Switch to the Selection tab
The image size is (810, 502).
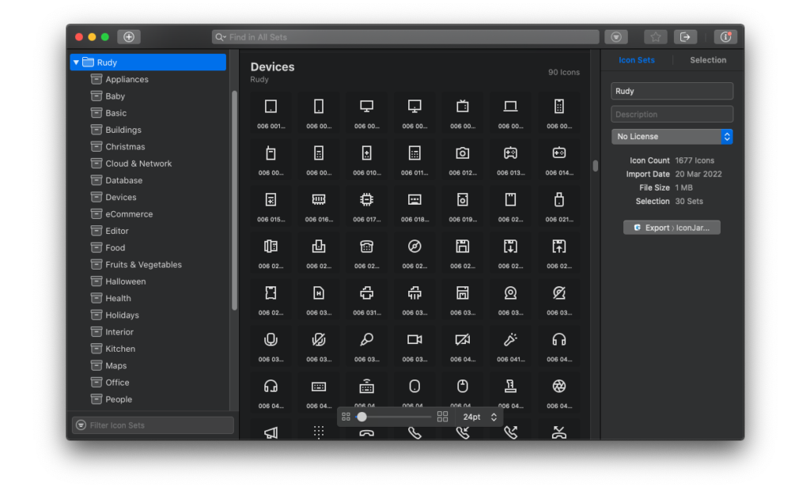(707, 59)
